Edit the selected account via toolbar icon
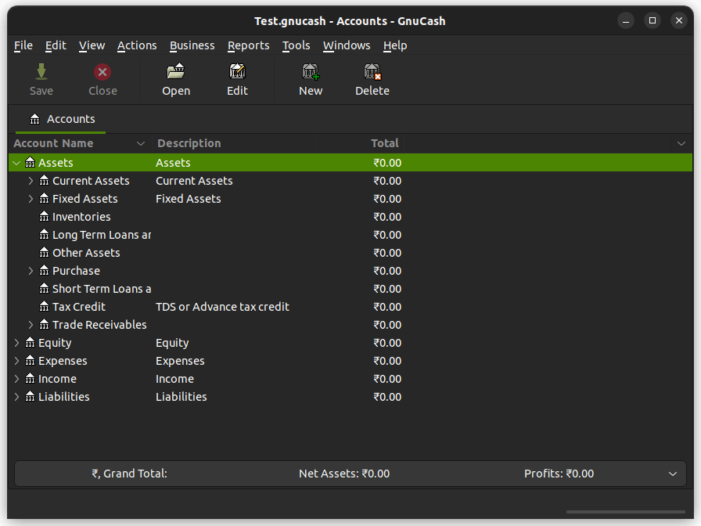701x526 pixels. pos(237,78)
